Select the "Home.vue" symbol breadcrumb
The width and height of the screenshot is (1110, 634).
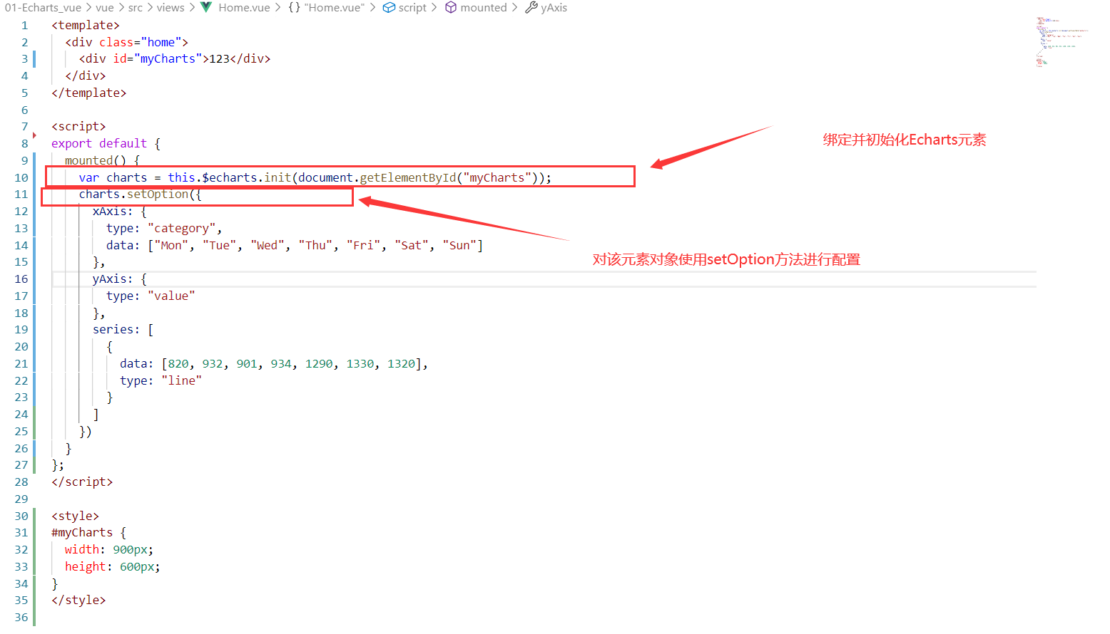coord(334,8)
